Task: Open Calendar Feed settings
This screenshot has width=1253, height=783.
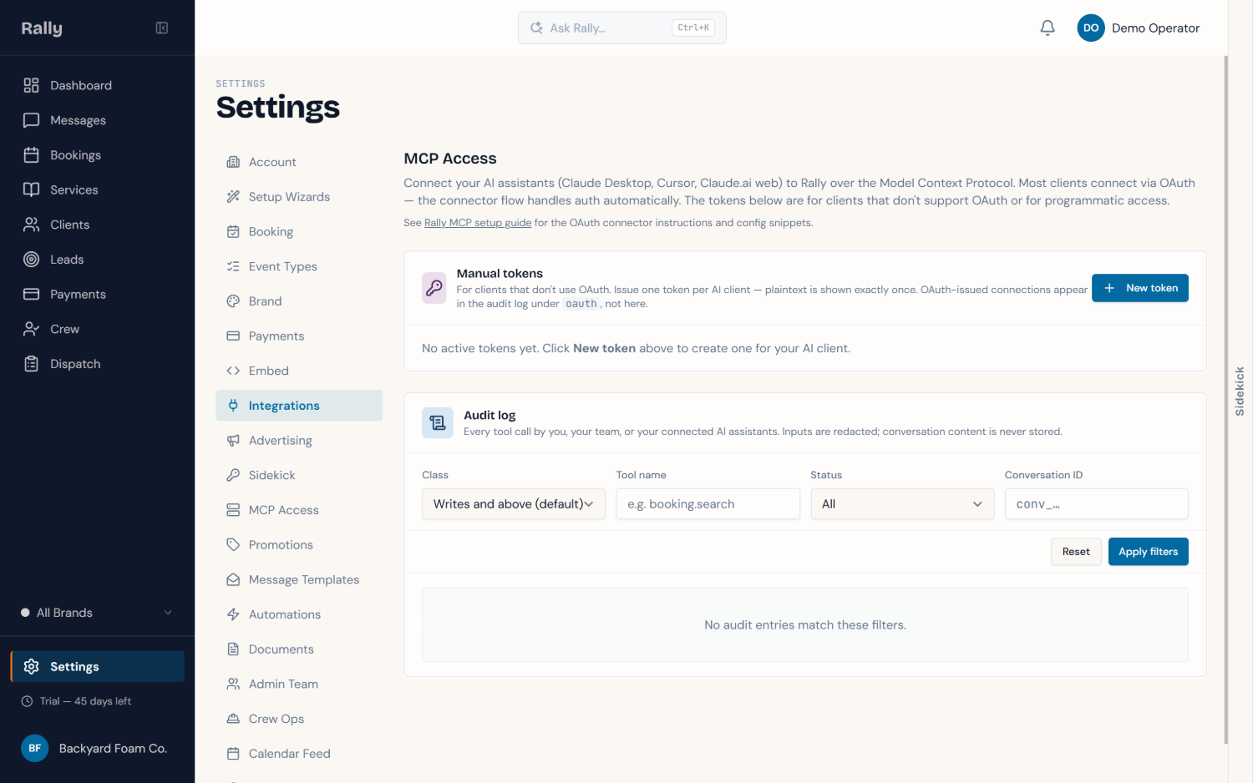Action: pyautogui.click(x=299, y=754)
